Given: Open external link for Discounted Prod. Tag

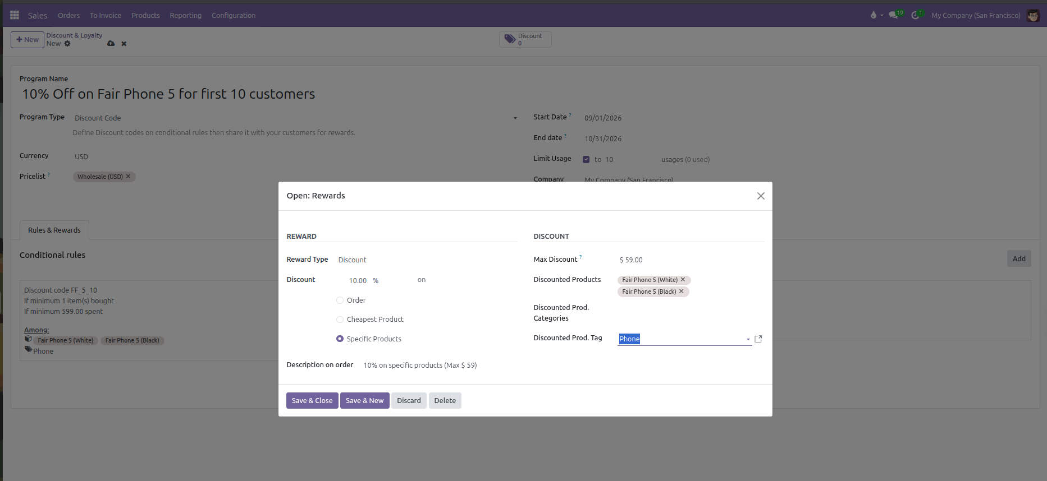Looking at the screenshot, I should 758,339.
